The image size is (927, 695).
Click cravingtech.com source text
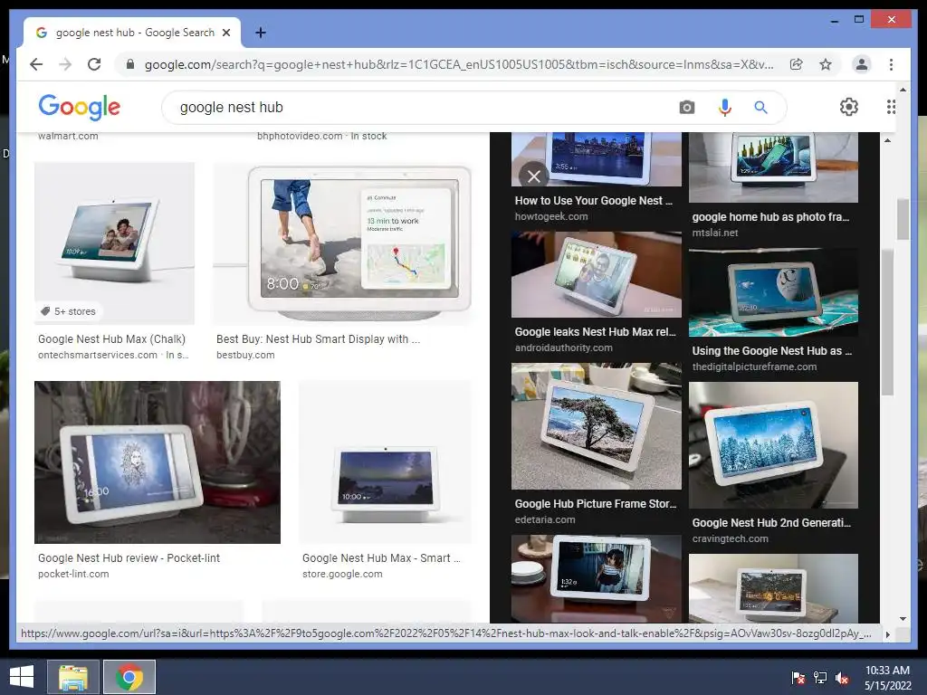(x=731, y=538)
